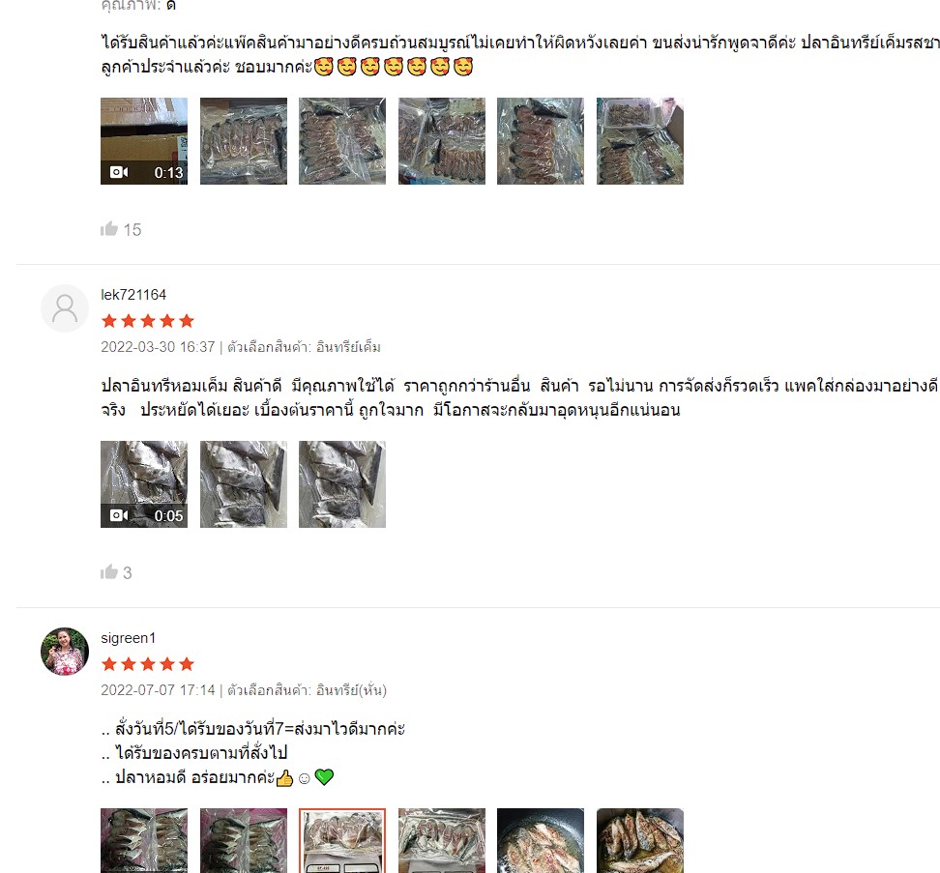Open the highlighted weighing-scale photo in sigreen1's review
The image size is (940, 873).
[x=342, y=841]
